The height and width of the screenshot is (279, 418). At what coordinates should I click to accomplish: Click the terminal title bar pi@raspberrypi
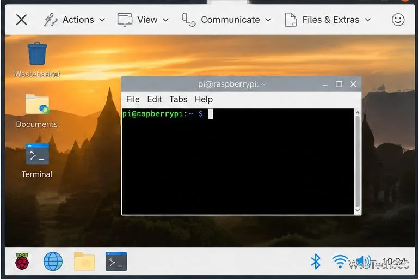pyautogui.click(x=232, y=84)
